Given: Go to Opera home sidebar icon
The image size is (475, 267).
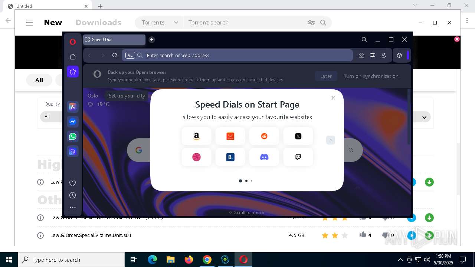Looking at the screenshot, I should tap(73, 57).
